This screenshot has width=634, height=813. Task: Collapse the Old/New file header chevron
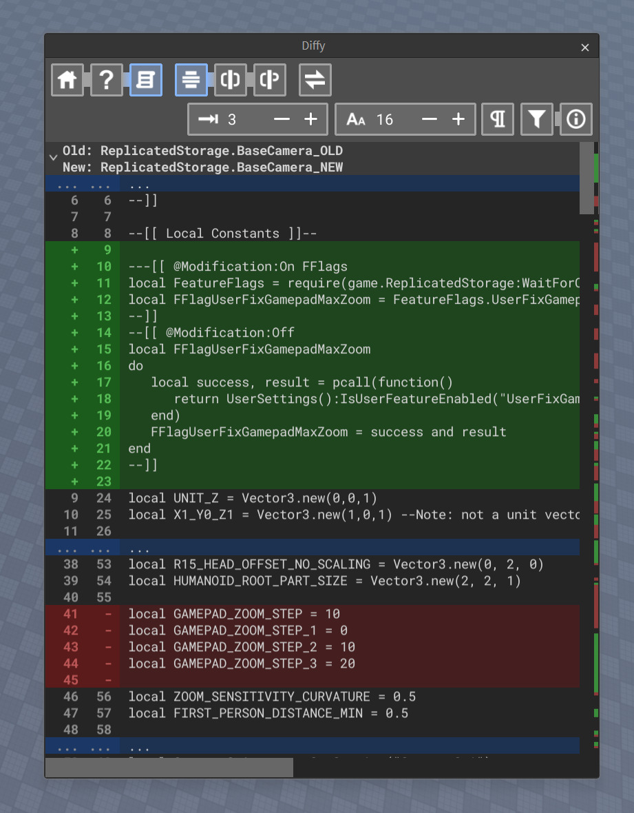[x=53, y=156]
